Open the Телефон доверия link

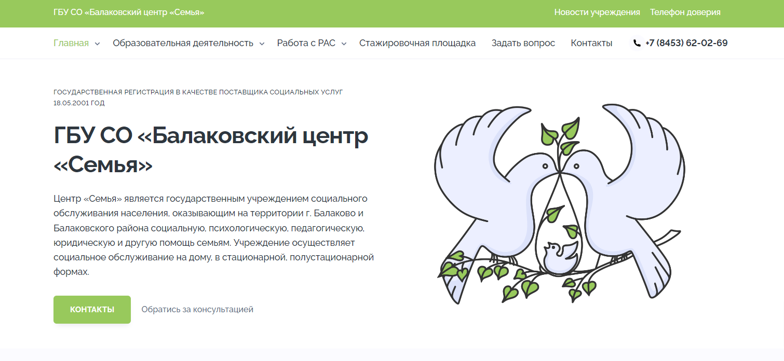[685, 12]
